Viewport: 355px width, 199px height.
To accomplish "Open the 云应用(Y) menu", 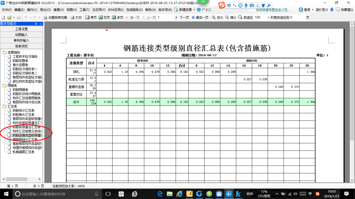I will pyautogui.click(x=99, y=10).
